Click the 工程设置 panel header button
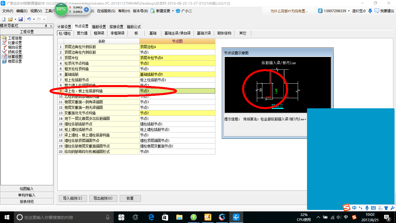396x223 pixels. (x=27, y=32)
